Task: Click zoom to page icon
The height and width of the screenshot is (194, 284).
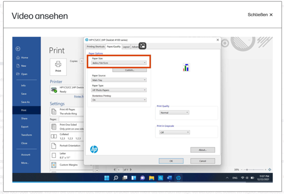Action: [270, 170]
